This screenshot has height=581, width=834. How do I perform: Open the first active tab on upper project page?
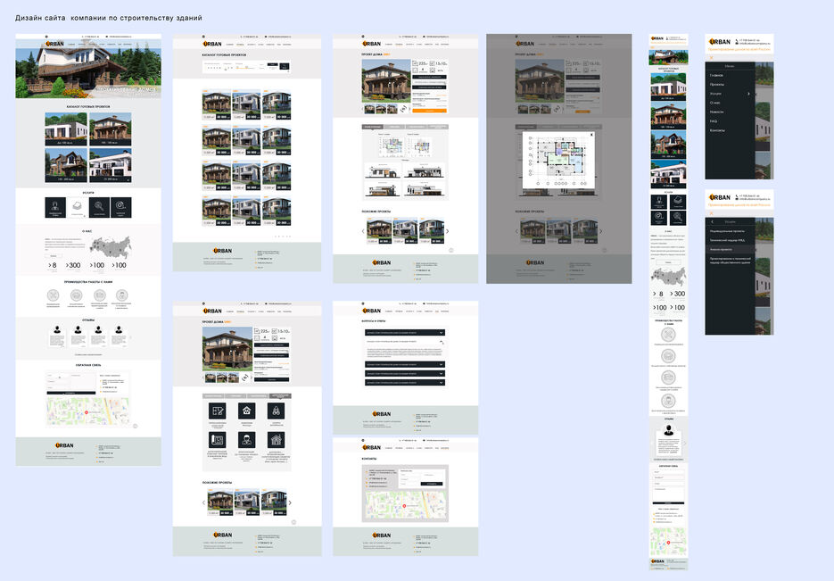(x=372, y=127)
